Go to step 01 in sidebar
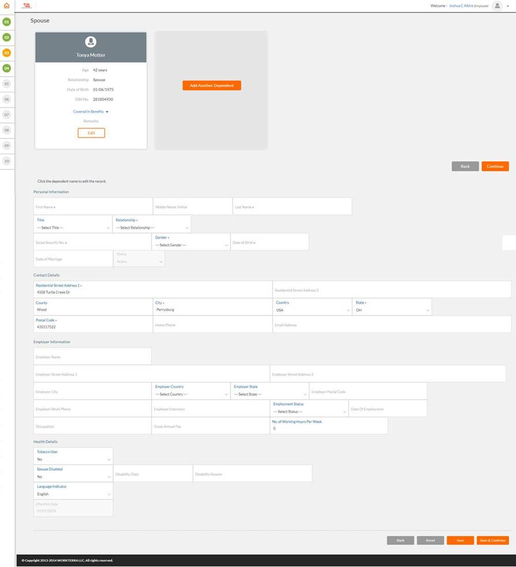The image size is (516, 567). (7, 22)
